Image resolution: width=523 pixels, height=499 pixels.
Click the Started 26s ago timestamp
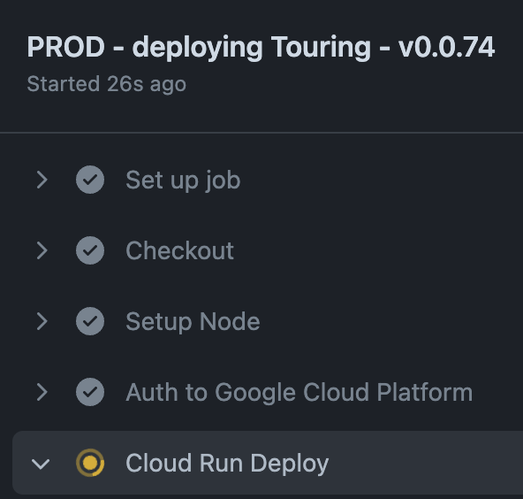(107, 84)
